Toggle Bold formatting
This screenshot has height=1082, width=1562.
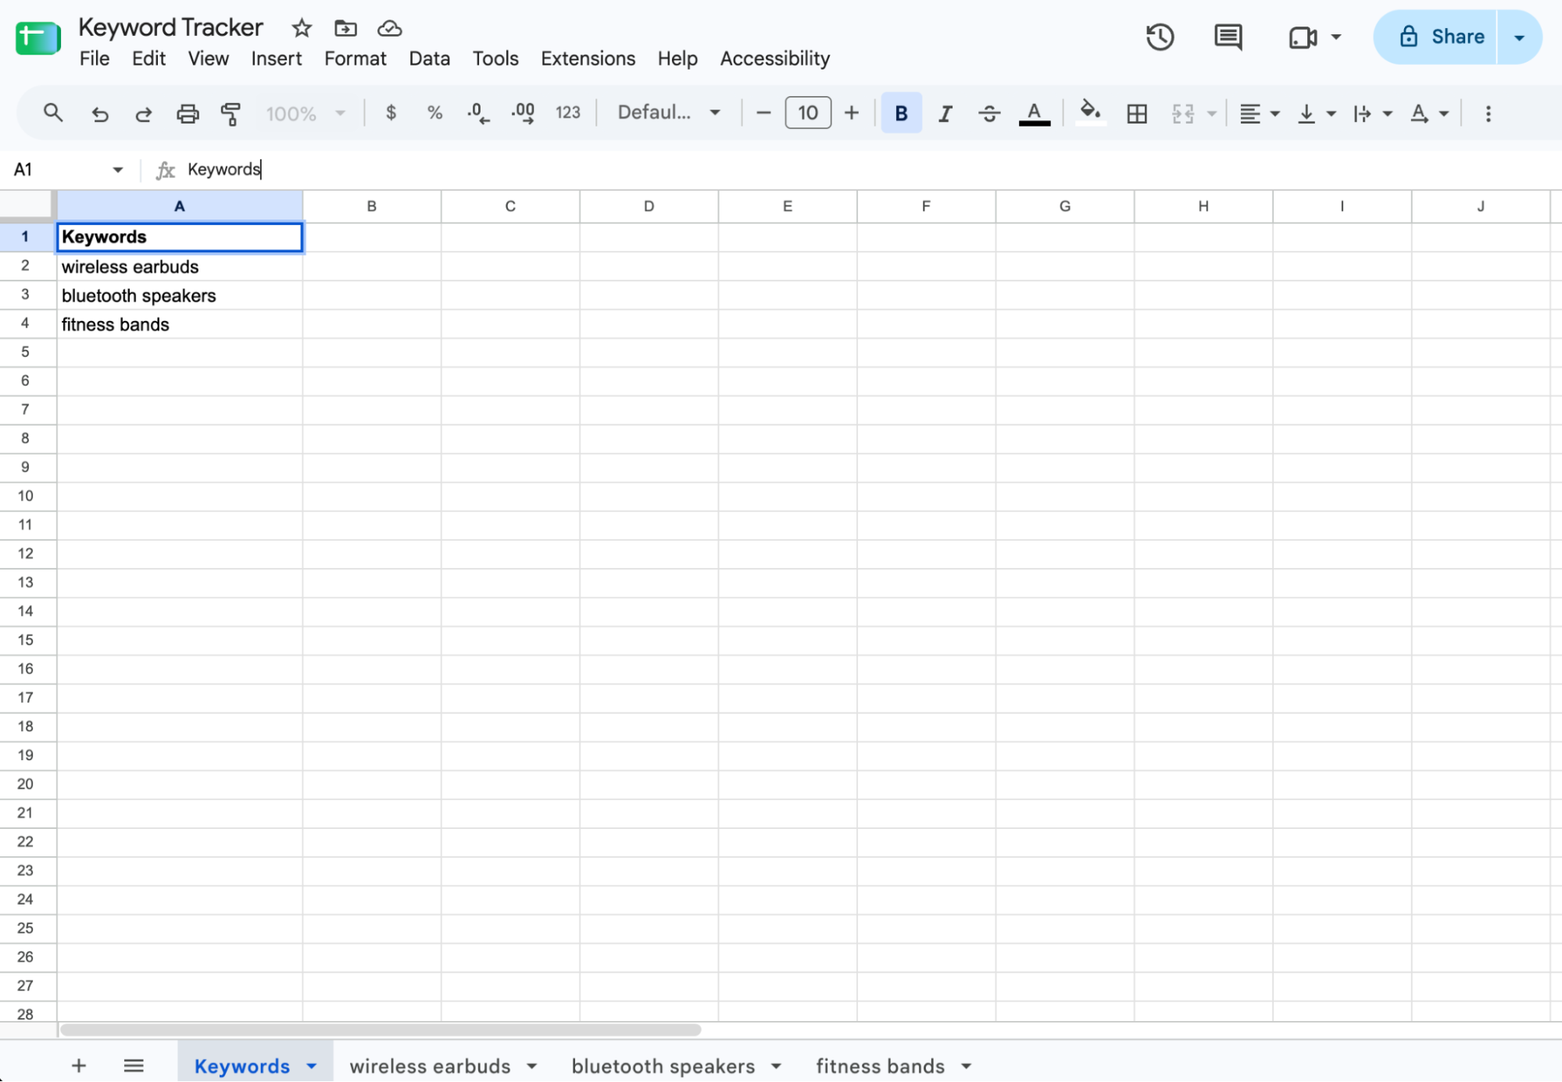point(901,113)
